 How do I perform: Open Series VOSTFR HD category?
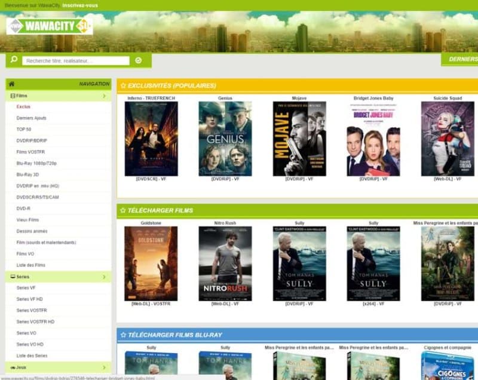[x=35, y=322]
